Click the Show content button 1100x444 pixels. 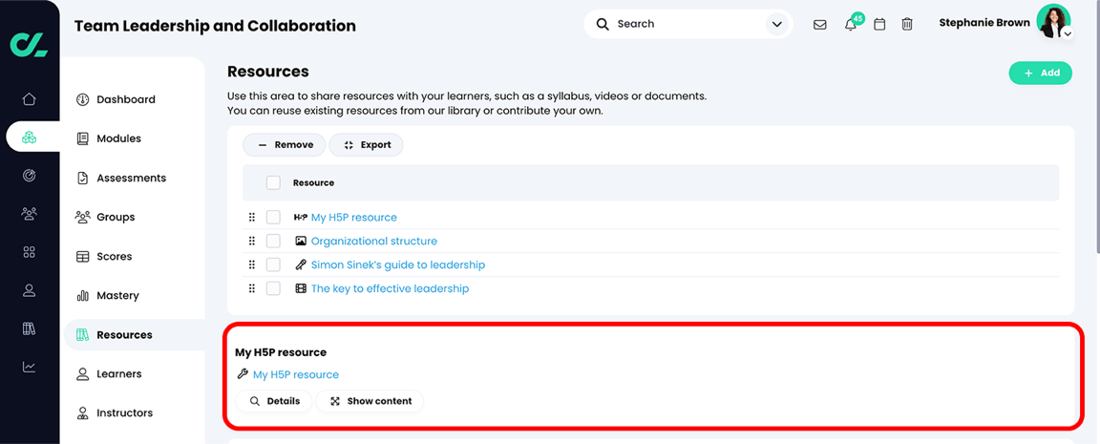click(x=370, y=401)
